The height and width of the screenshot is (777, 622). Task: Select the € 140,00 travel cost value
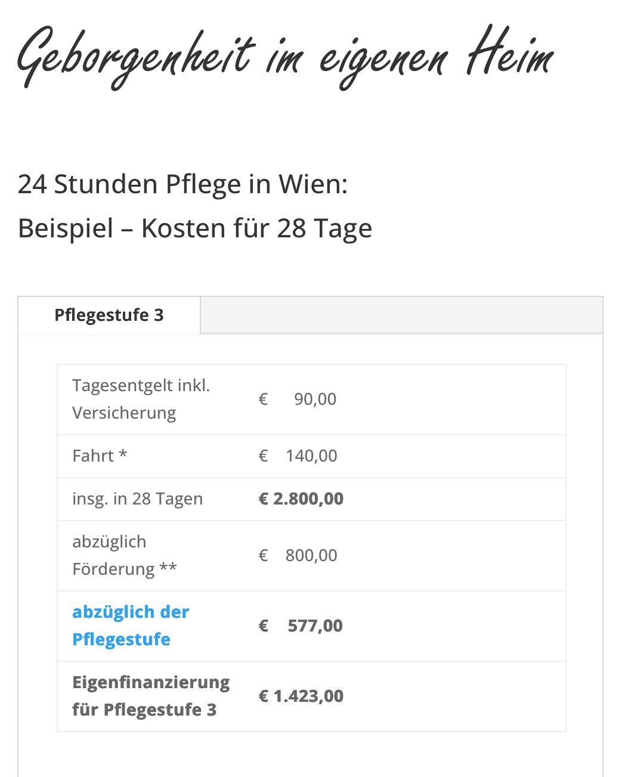tap(298, 456)
